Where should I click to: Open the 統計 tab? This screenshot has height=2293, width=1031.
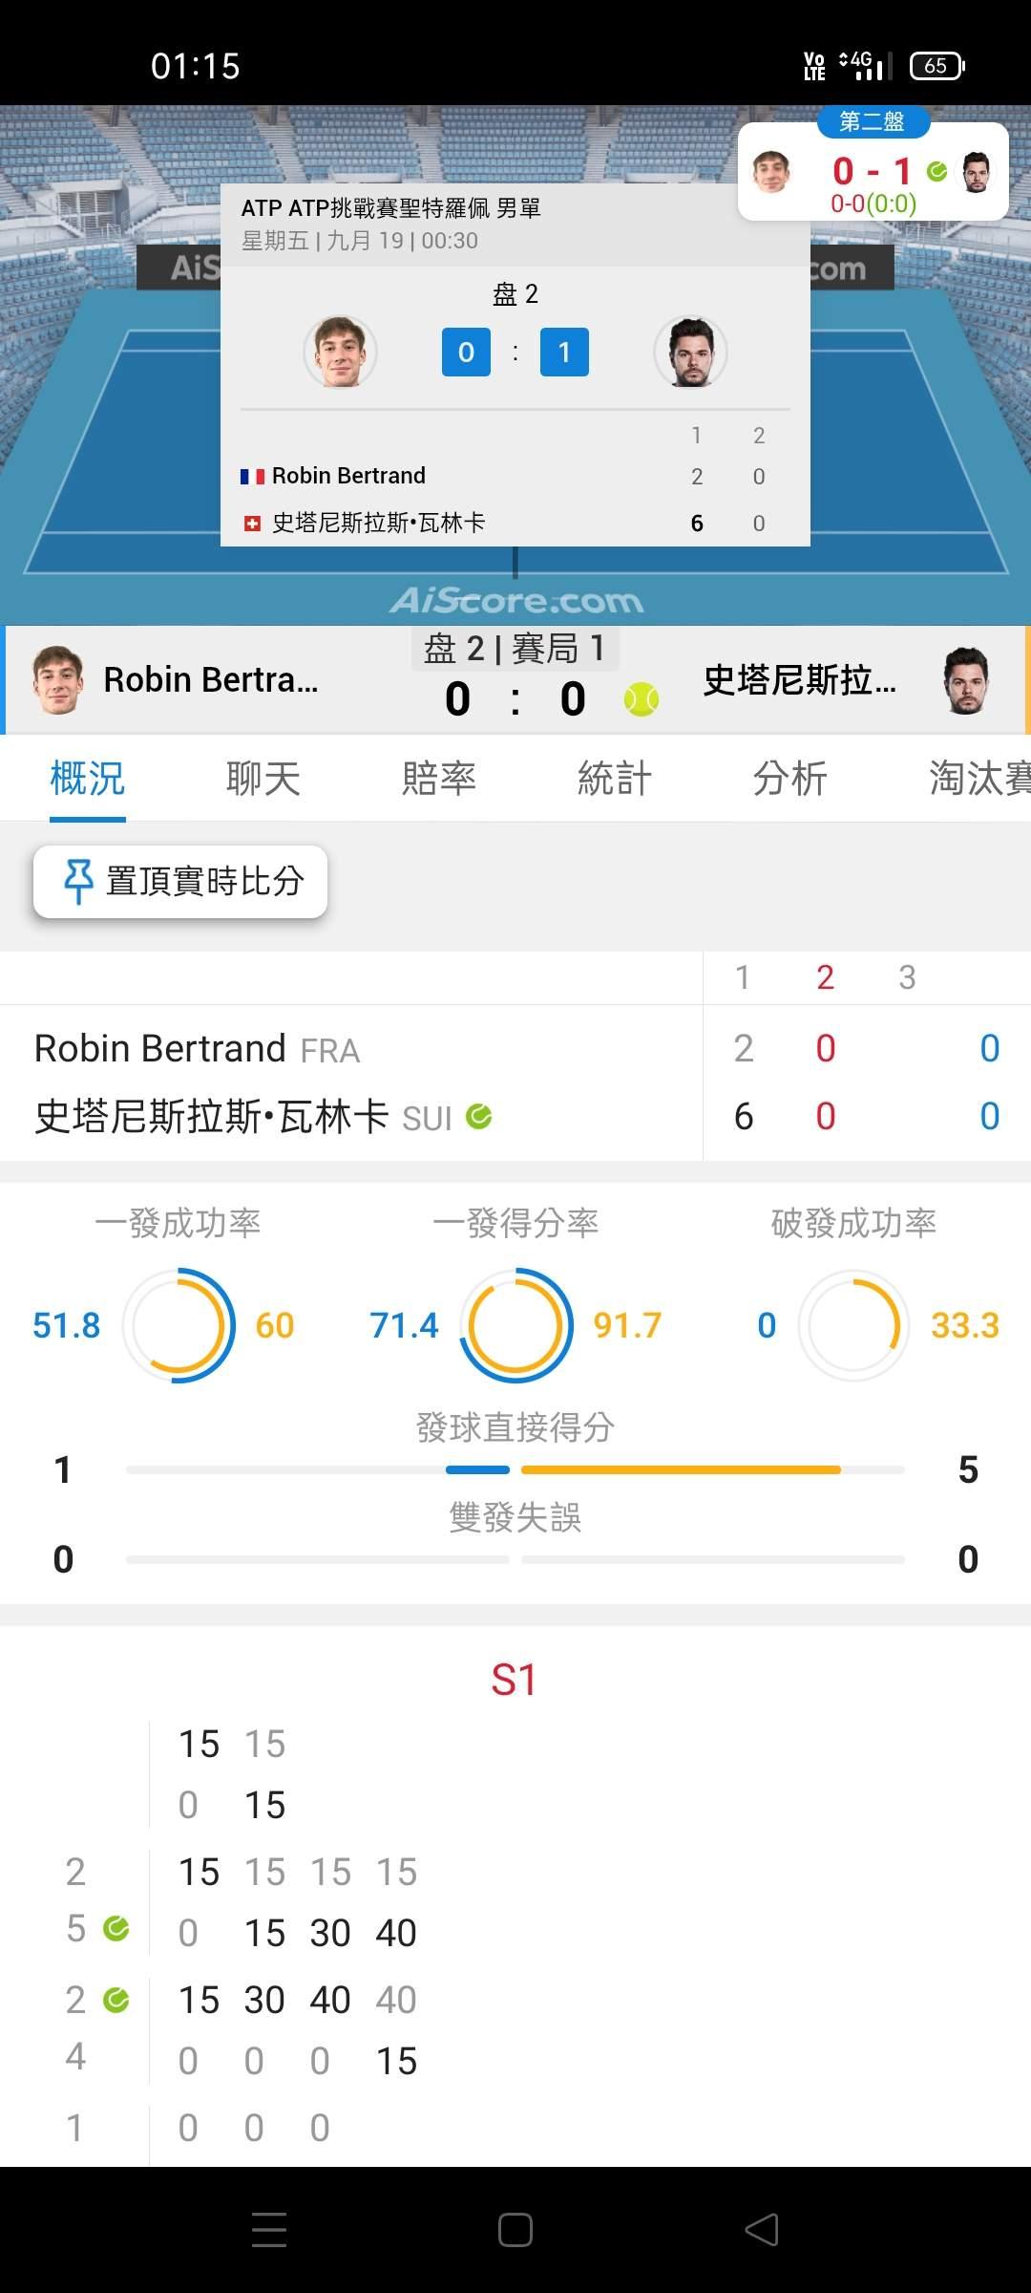coord(615,778)
